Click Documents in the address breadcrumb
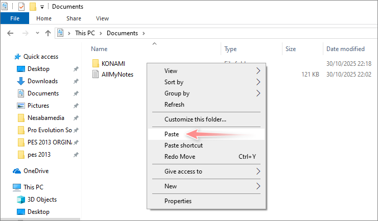Viewport: 378px width, 221px height. point(122,33)
